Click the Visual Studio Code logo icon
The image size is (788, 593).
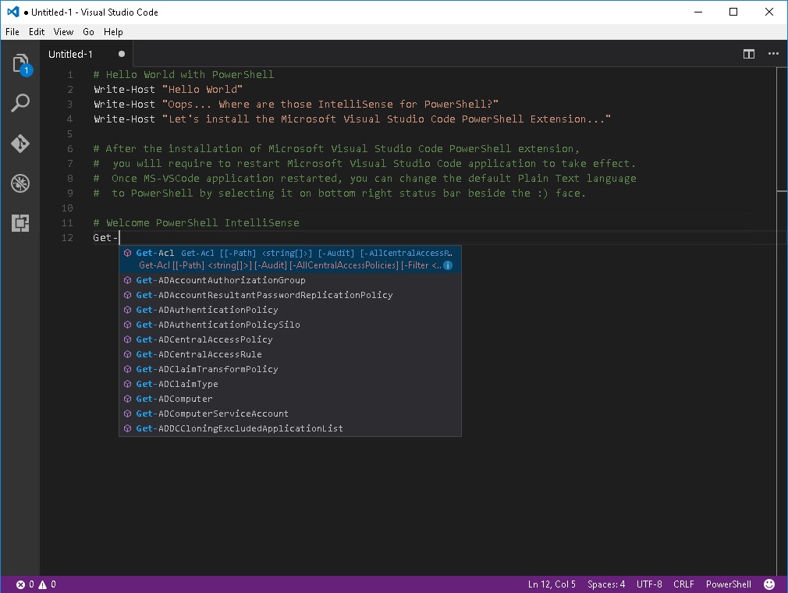click(13, 12)
